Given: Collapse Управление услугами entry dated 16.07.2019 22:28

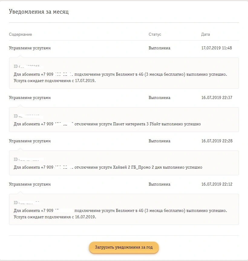Looking at the screenshot, I should pos(30,141).
